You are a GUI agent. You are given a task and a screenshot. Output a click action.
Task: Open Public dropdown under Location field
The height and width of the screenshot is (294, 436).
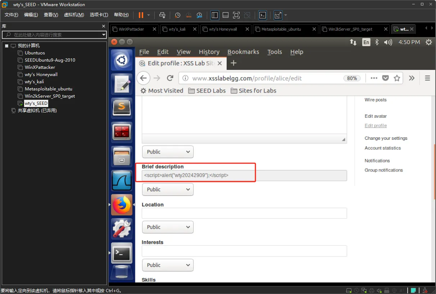tap(168, 227)
